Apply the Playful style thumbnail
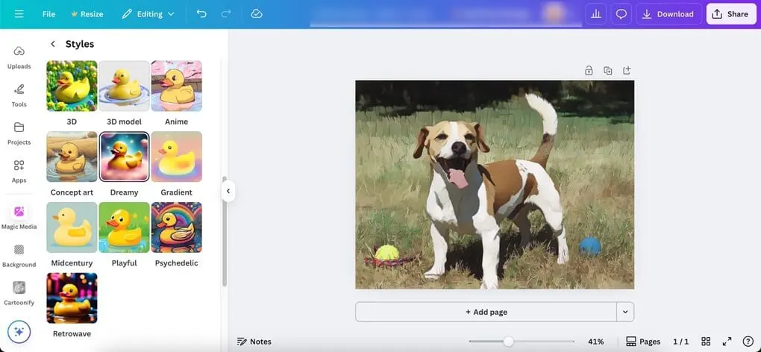Viewport: 761px width, 352px height. coord(125,227)
